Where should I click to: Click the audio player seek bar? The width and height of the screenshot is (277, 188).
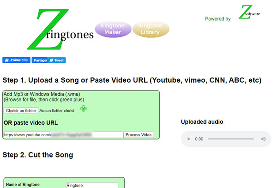click(231, 139)
